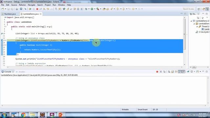The width and height of the screenshot is (210, 118).
Task: Open the External Tools dropdown arrow
Action: 101,9
